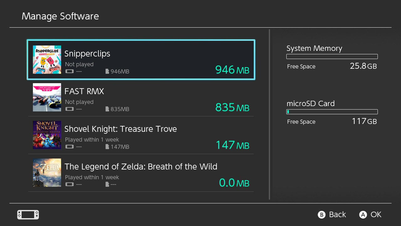Screen dimensions: 401x226
Task: Click the FAST RMX box art thumbnail
Action: tap(47, 97)
